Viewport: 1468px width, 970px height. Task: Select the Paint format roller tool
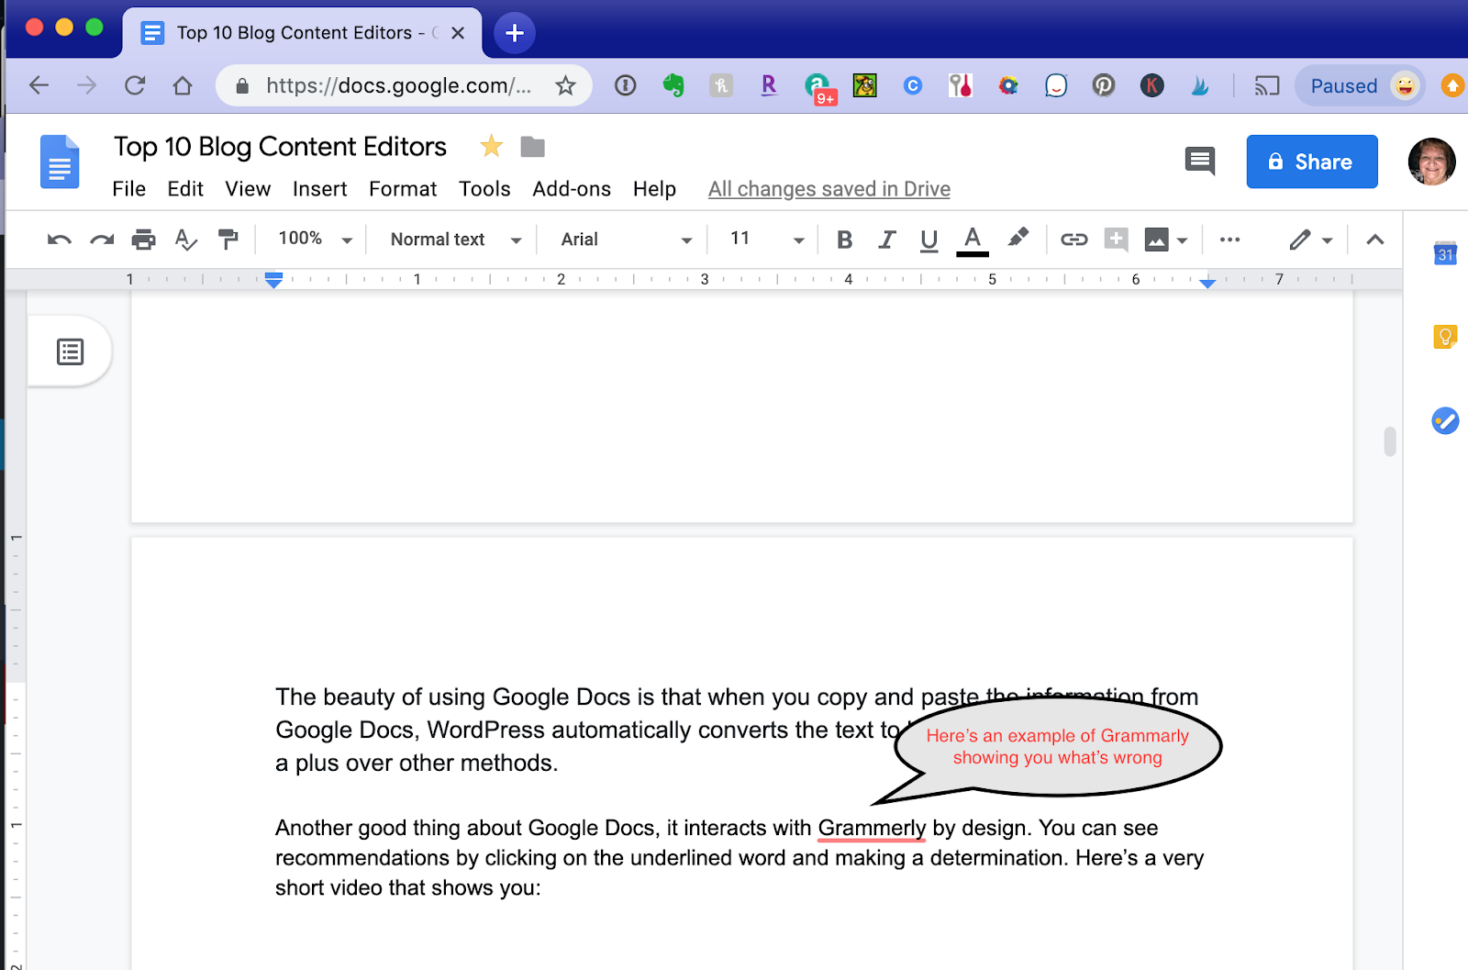point(228,240)
